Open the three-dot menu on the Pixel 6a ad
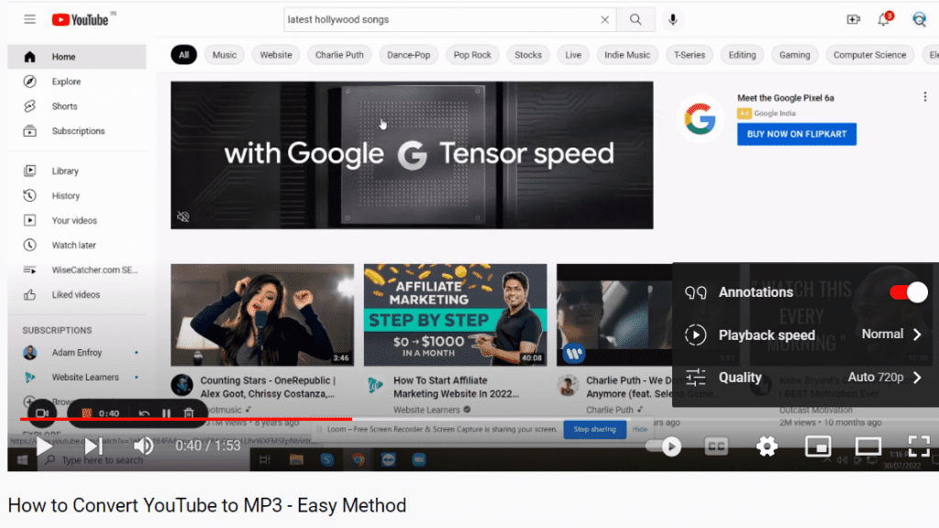The image size is (939, 528). [925, 97]
